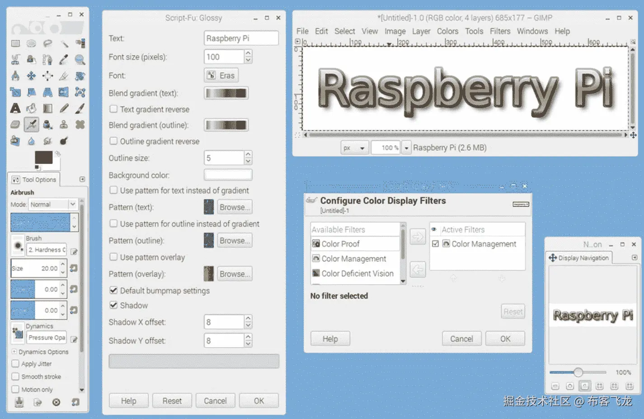The width and height of the screenshot is (644, 419).
Task: Select the Heal tool
Action: tap(80, 124)
